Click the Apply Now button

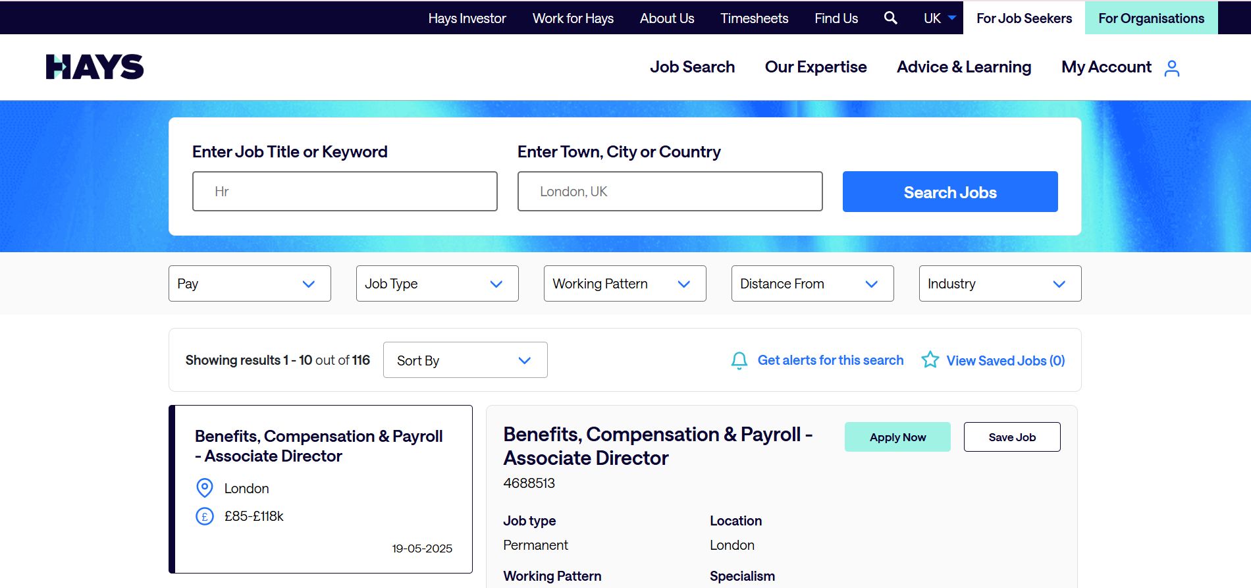[x=897, y=437]
